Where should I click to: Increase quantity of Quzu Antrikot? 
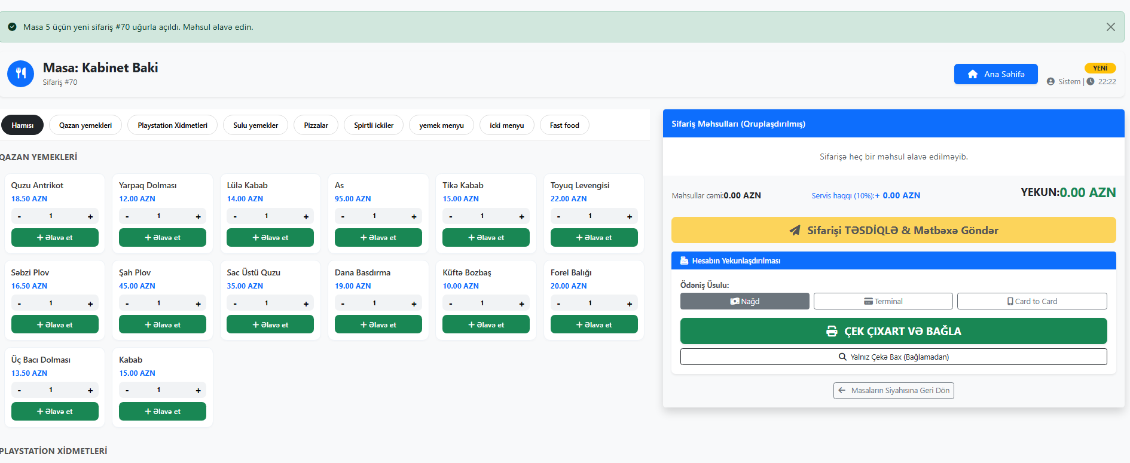tap(90, 217)
